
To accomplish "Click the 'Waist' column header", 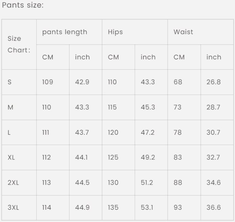I will [x=183, y=32].
